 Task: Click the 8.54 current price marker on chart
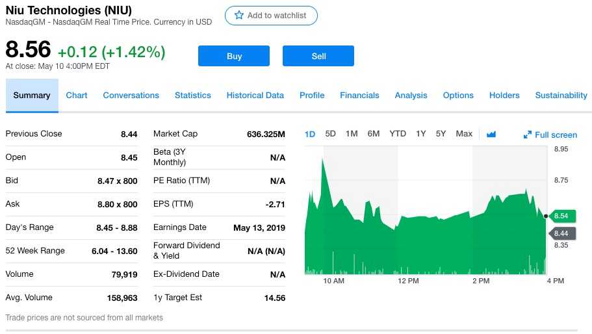coord(562,216)
